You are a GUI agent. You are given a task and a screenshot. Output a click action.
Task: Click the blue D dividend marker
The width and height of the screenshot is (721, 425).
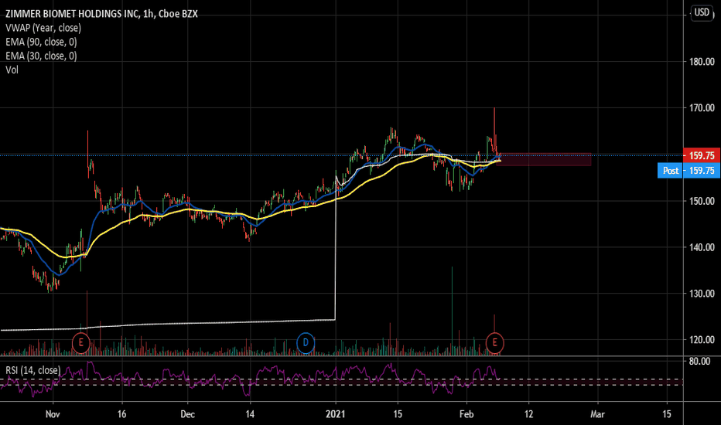click(306, 343)
